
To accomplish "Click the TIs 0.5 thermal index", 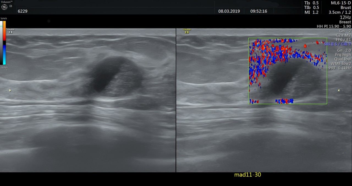I will 312,3.
